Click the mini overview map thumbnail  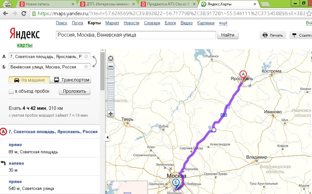(x=127, y=187)
